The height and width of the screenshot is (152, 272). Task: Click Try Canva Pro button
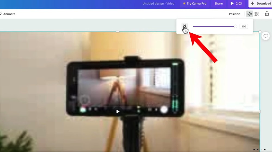click(x=195, y=4)
